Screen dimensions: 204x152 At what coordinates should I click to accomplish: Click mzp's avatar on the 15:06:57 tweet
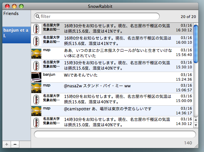point(36,88)
